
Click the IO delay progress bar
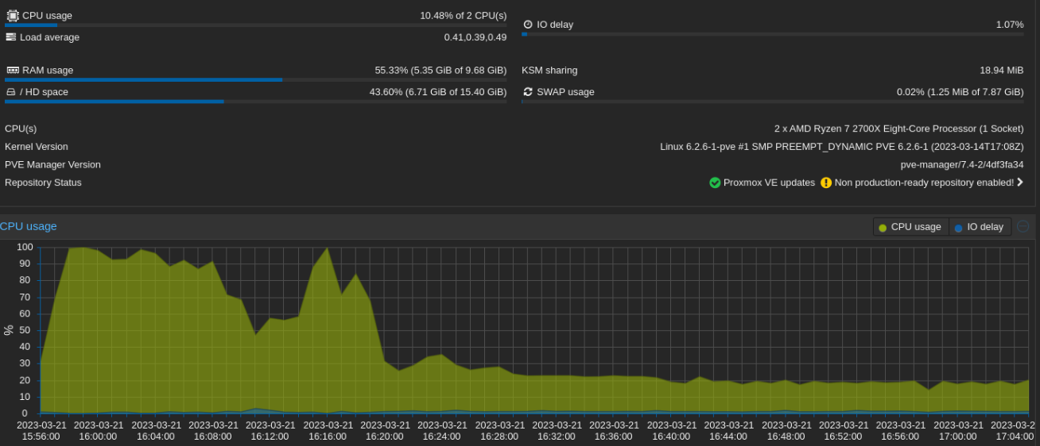tap(773, 34)
